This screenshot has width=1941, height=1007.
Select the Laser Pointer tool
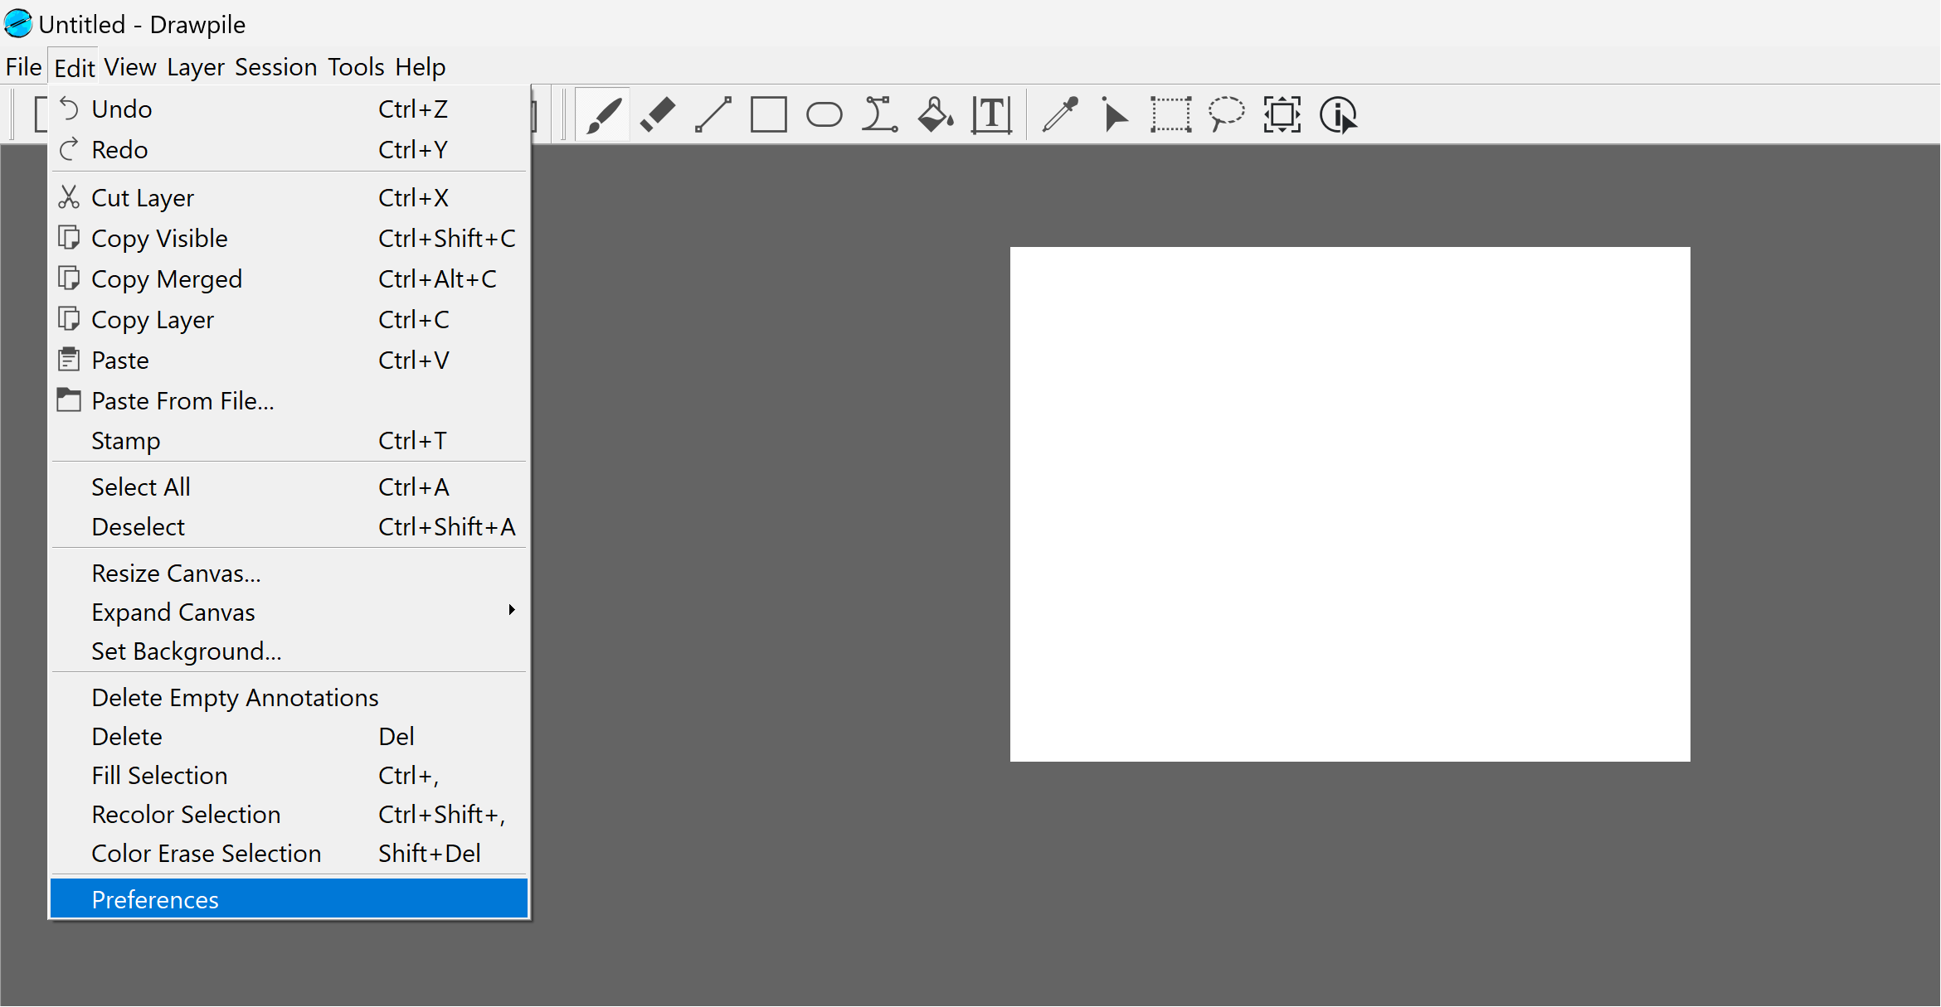[x=1114, y=114]
